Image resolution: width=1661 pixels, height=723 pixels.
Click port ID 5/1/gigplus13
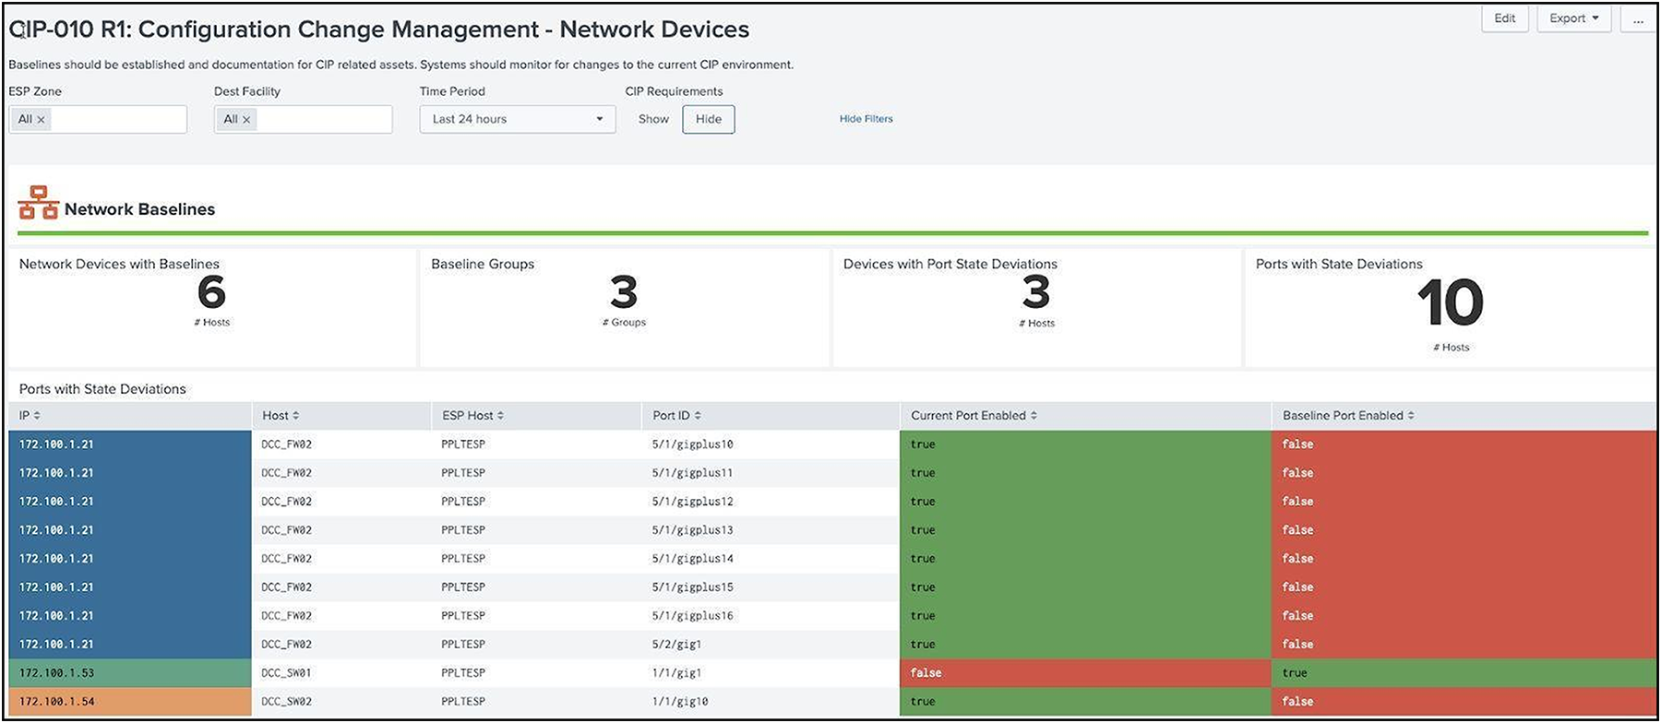(693, 530)
